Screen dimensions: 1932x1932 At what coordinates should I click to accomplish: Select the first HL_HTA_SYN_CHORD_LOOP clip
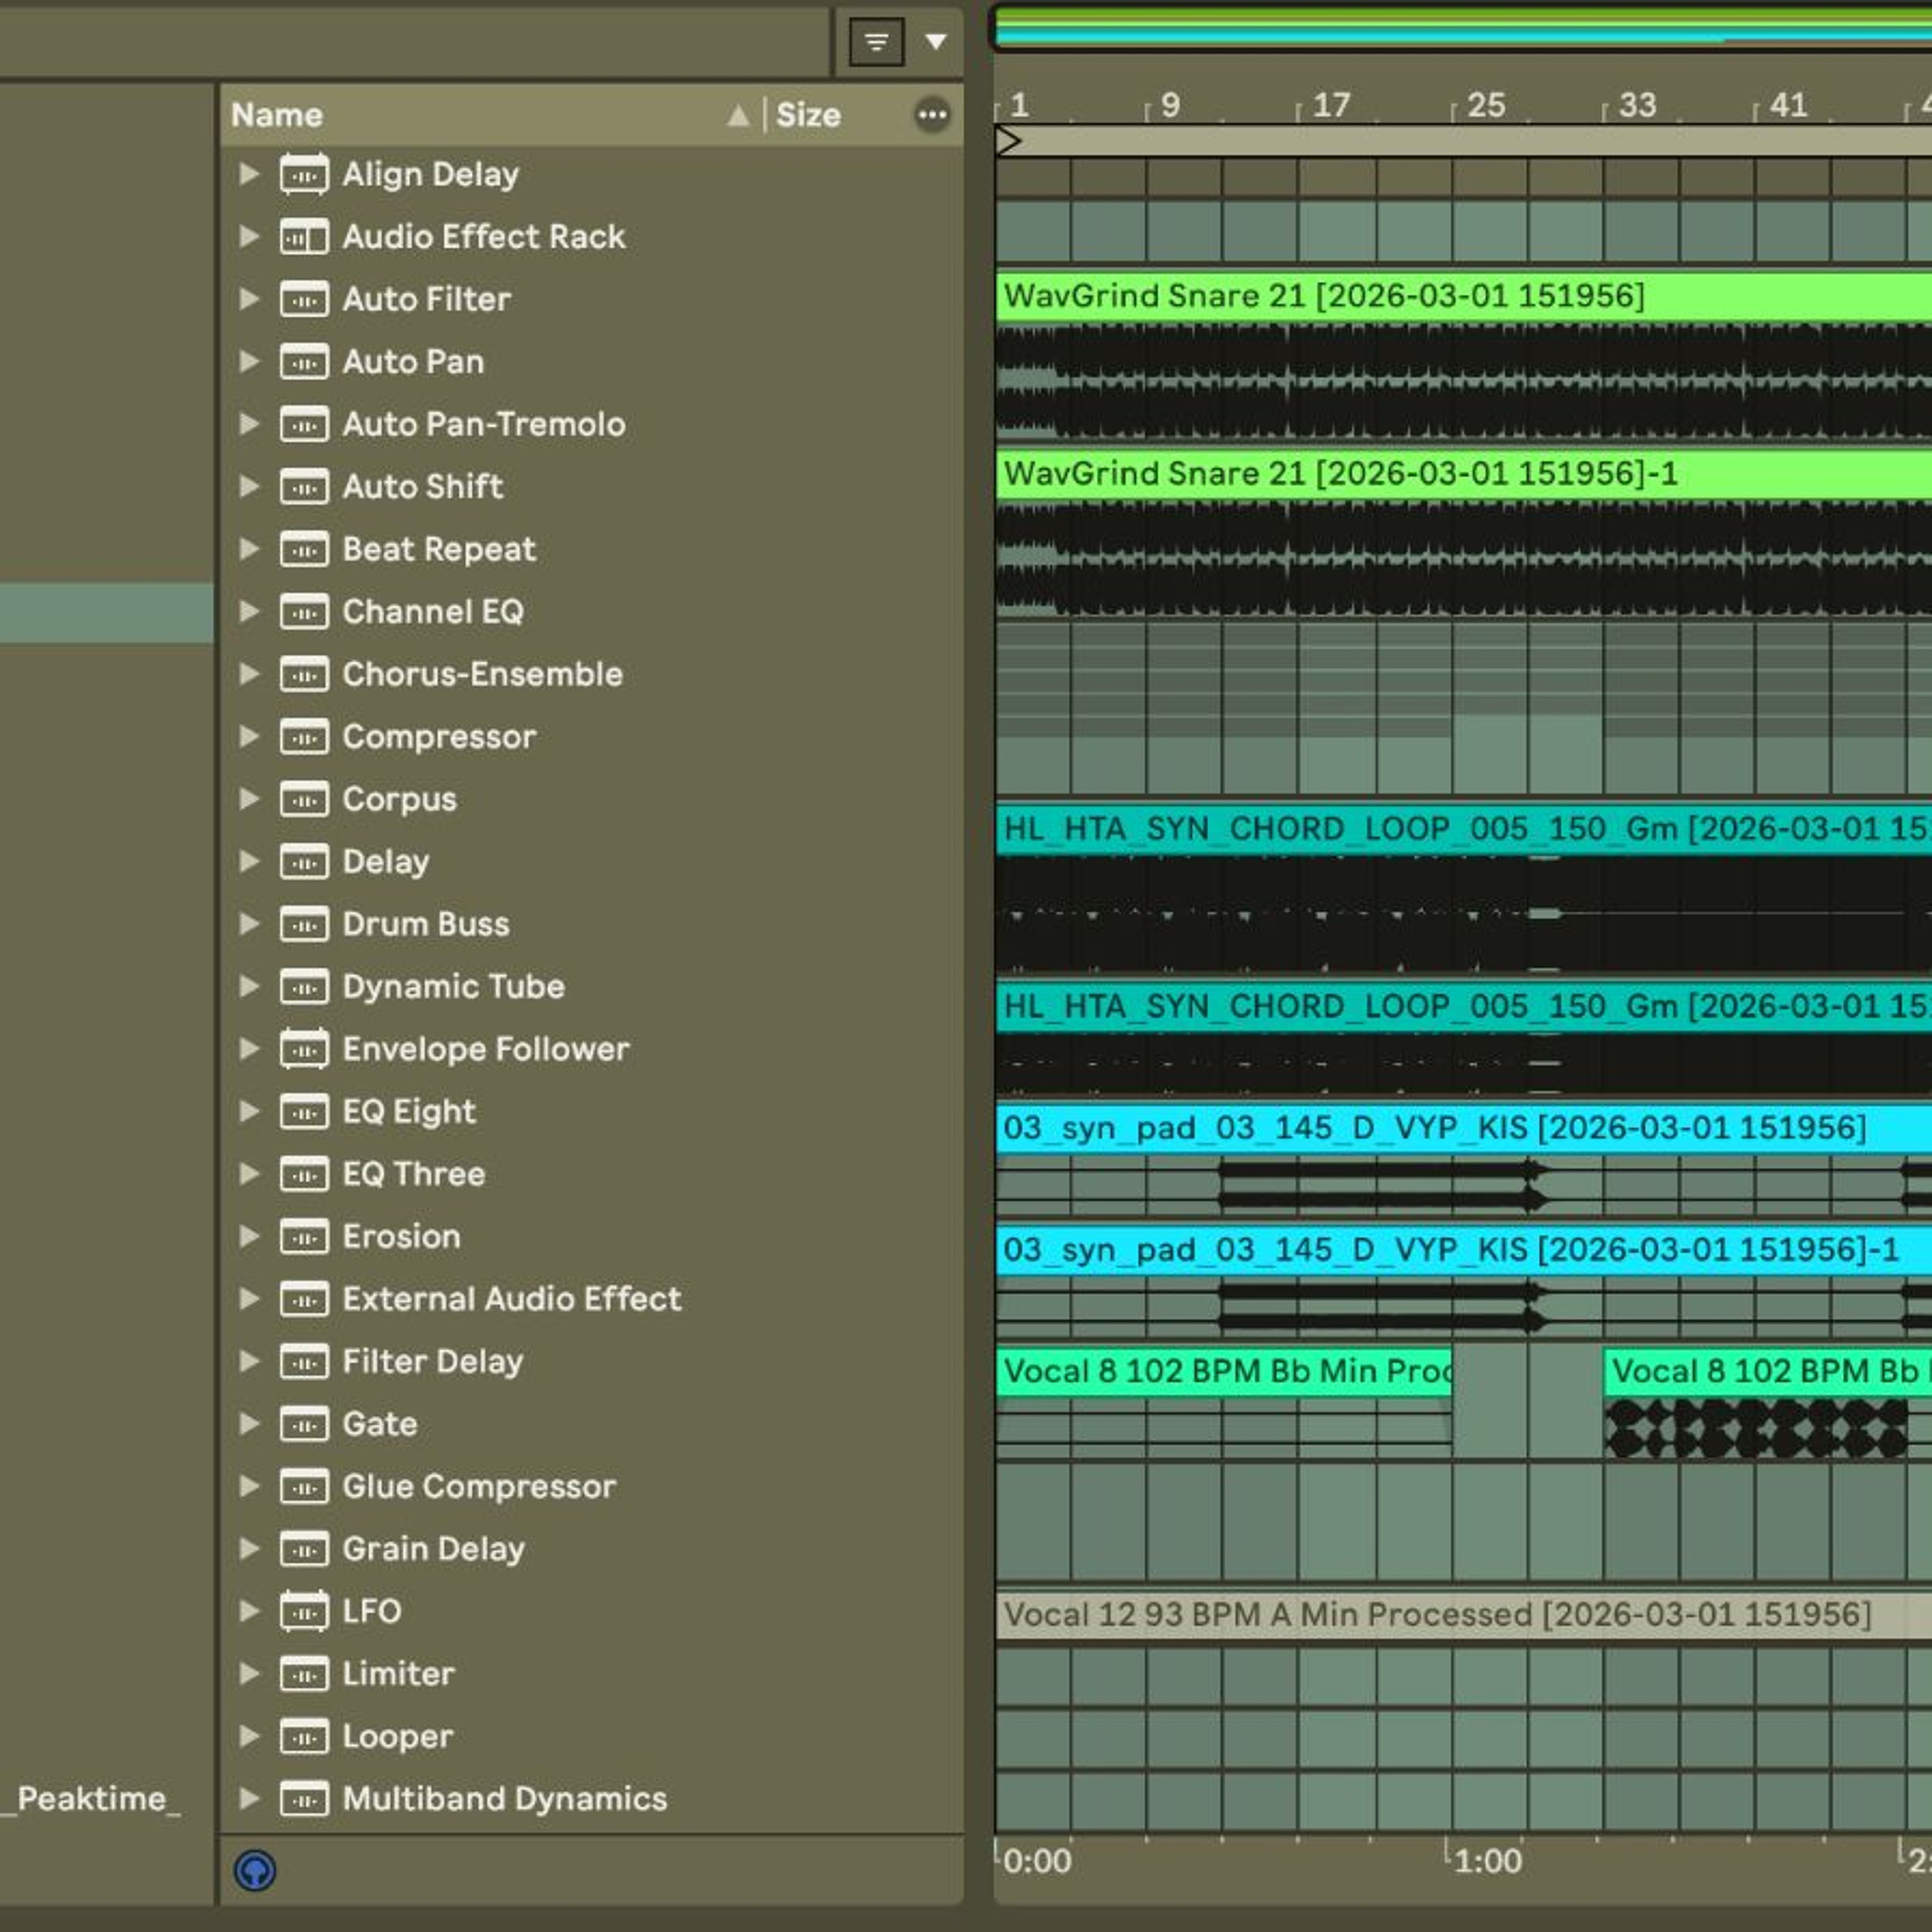pyautogui.click(x=1463, y=829)
